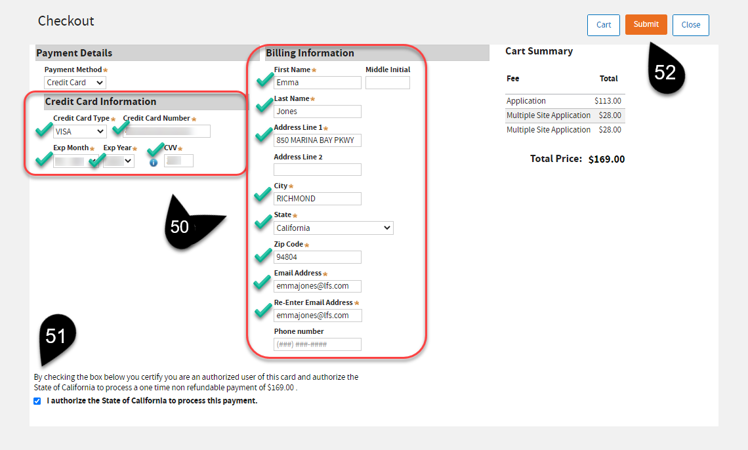748x450 pixels.
Task: Go back to Cart button
Action: (604, 25)
